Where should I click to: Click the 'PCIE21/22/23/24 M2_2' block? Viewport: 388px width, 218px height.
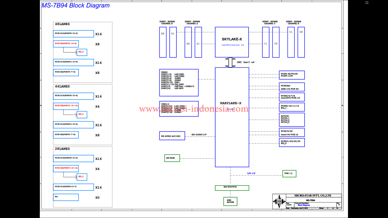point(292,143)
